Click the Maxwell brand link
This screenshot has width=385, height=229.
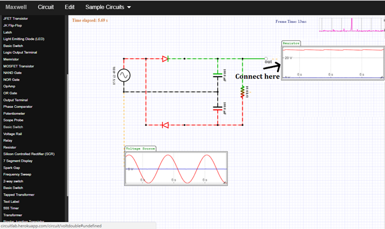pyautogui.click(x=16, y=7)
